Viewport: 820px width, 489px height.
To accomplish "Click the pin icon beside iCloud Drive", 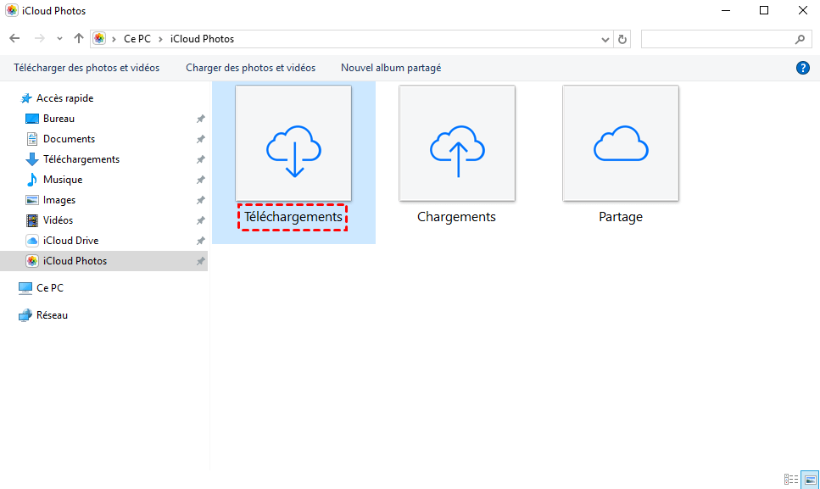I will 200,242.
